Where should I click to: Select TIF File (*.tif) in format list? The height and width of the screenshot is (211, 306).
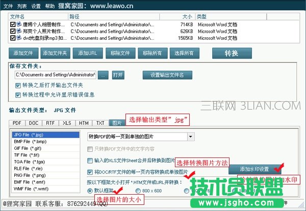pos(46,155)
